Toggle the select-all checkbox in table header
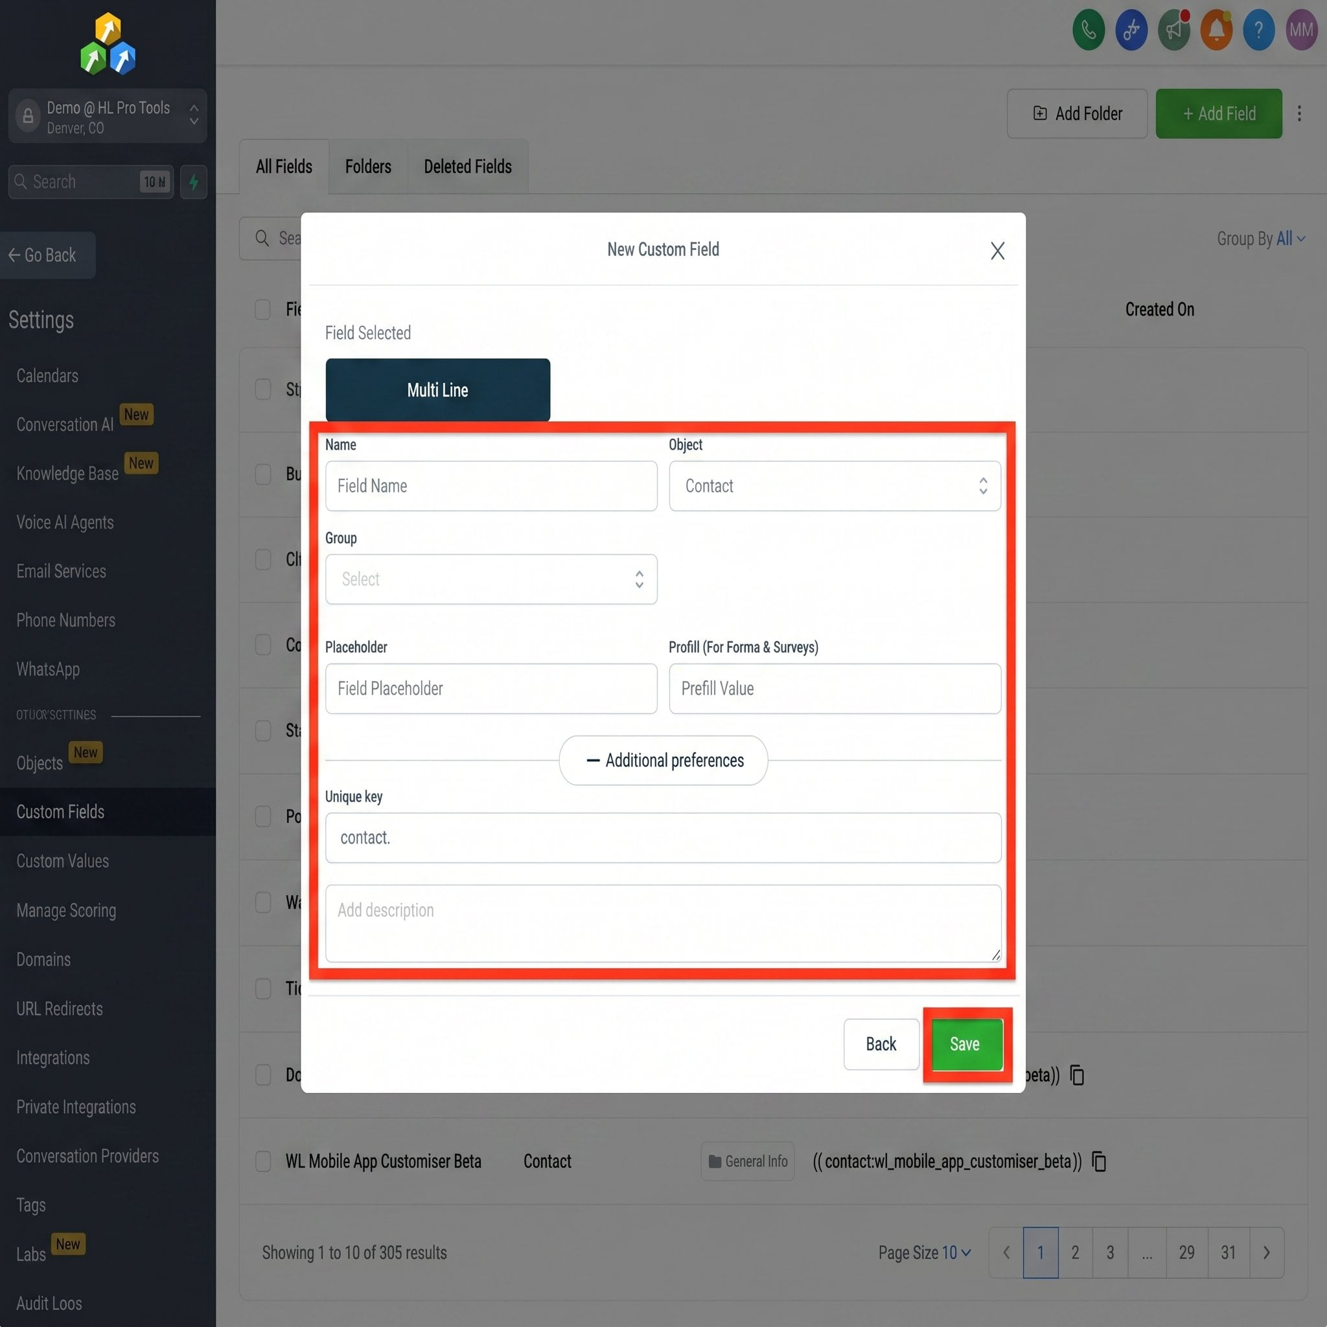 coord(263,309)
